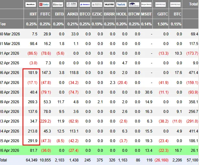Click the 471.4 daily total
199x165 pixels.
click(x=193, y=73)
